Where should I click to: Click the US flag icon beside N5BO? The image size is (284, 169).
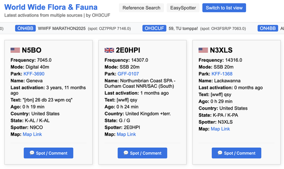15,50
